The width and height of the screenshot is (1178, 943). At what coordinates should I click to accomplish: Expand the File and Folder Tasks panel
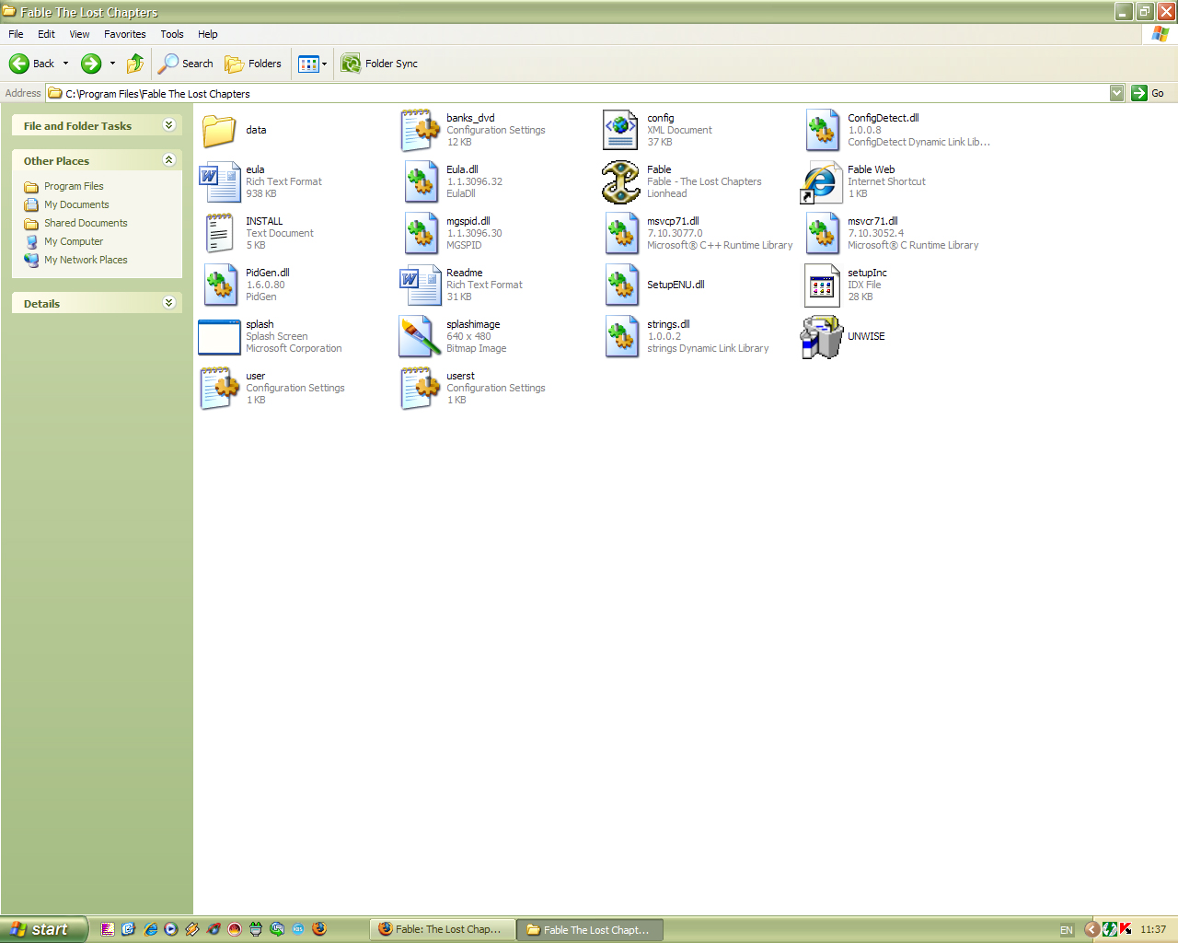pos(168,125)
